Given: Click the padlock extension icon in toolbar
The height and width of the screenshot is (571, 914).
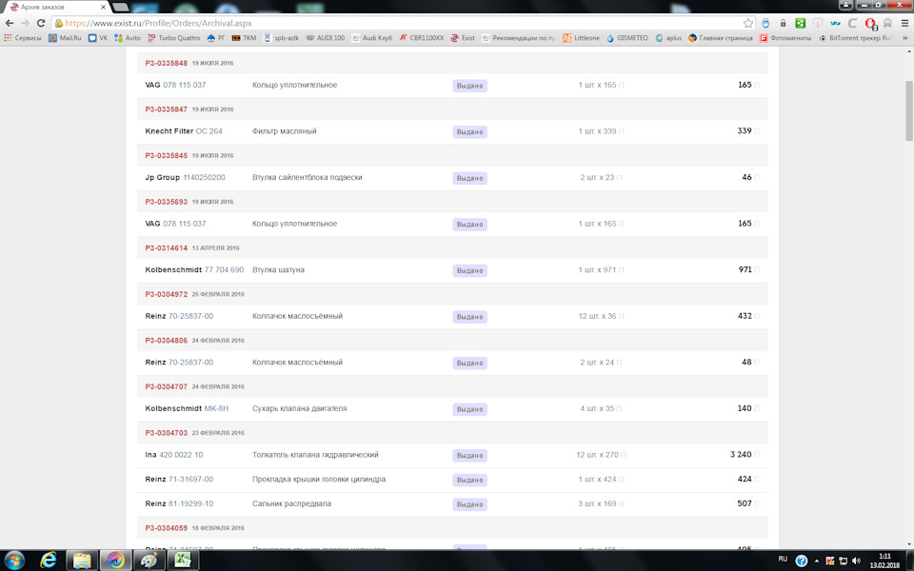Looking at the screenshot, I should [x=783, y=23].
